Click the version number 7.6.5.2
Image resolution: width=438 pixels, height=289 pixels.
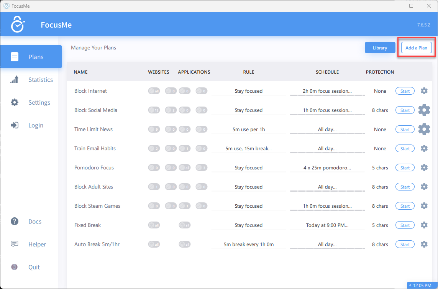423,25
